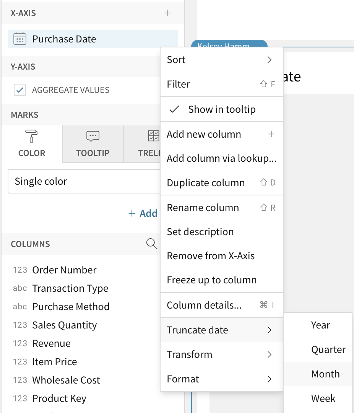
Task: Click the search magnifier in Columns section
Action: [x=152, y=244]
